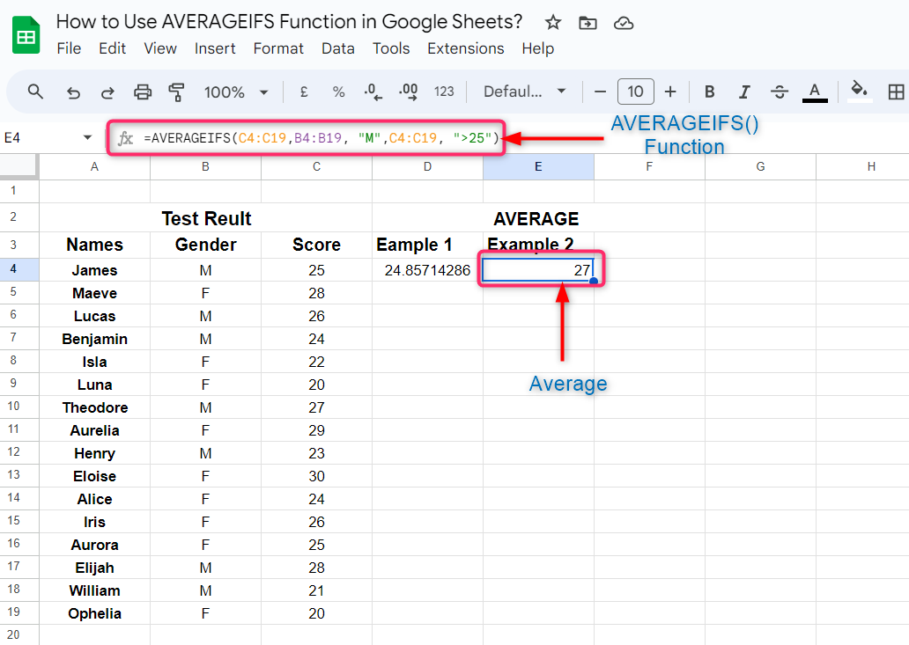
Task: Star this spreadsheet document
Action: point(553,23)
